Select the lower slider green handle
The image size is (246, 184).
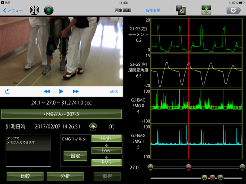(x=220, y=178)
